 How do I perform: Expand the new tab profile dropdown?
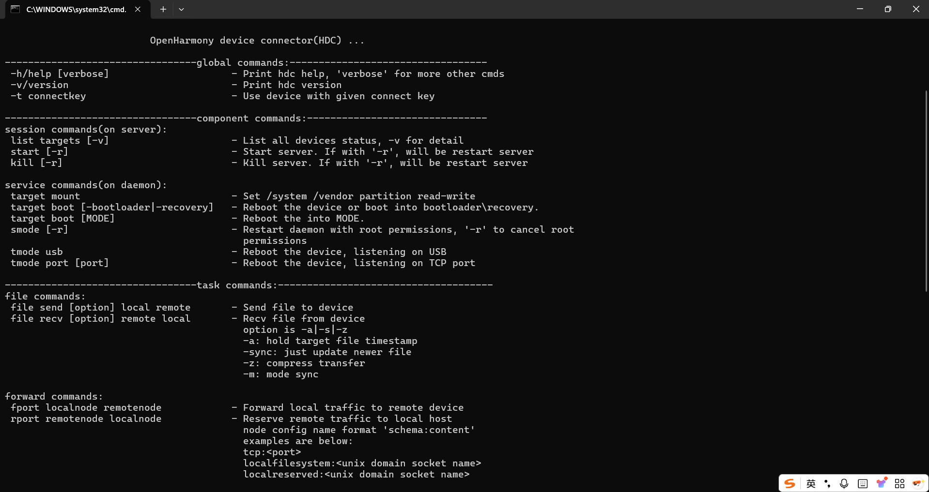(x=181, y=9)
